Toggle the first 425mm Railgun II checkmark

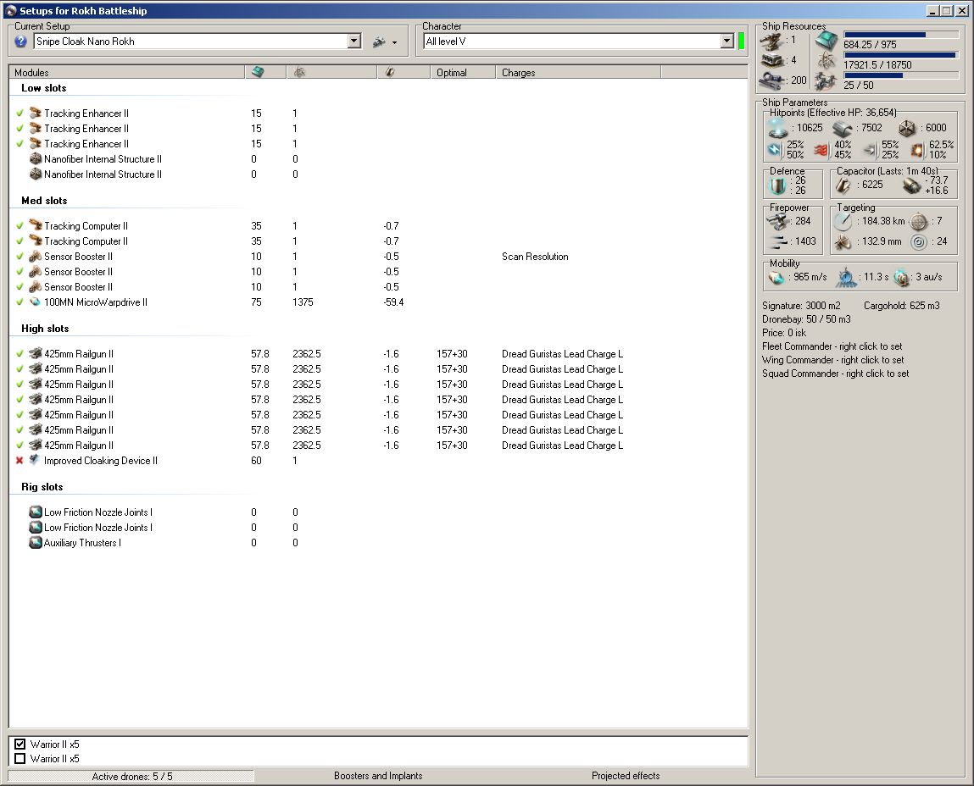click(19, 353)
